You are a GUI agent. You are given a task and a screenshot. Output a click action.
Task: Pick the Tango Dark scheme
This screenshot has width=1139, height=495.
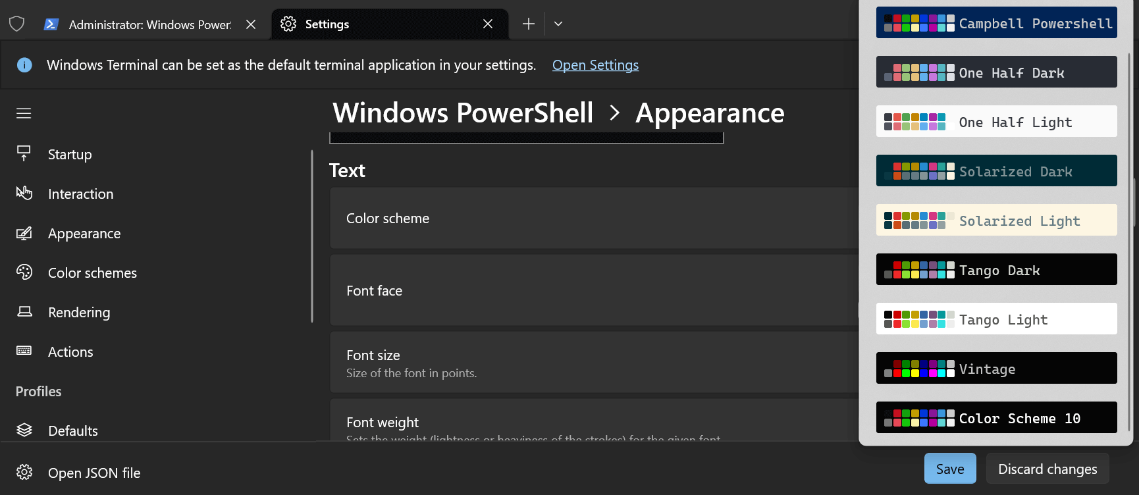(996, 269)
